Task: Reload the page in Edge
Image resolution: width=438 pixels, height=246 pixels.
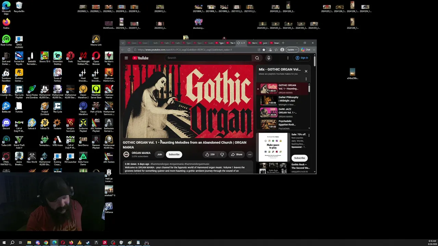Action: pyautogui.click(x=129, y=50)
